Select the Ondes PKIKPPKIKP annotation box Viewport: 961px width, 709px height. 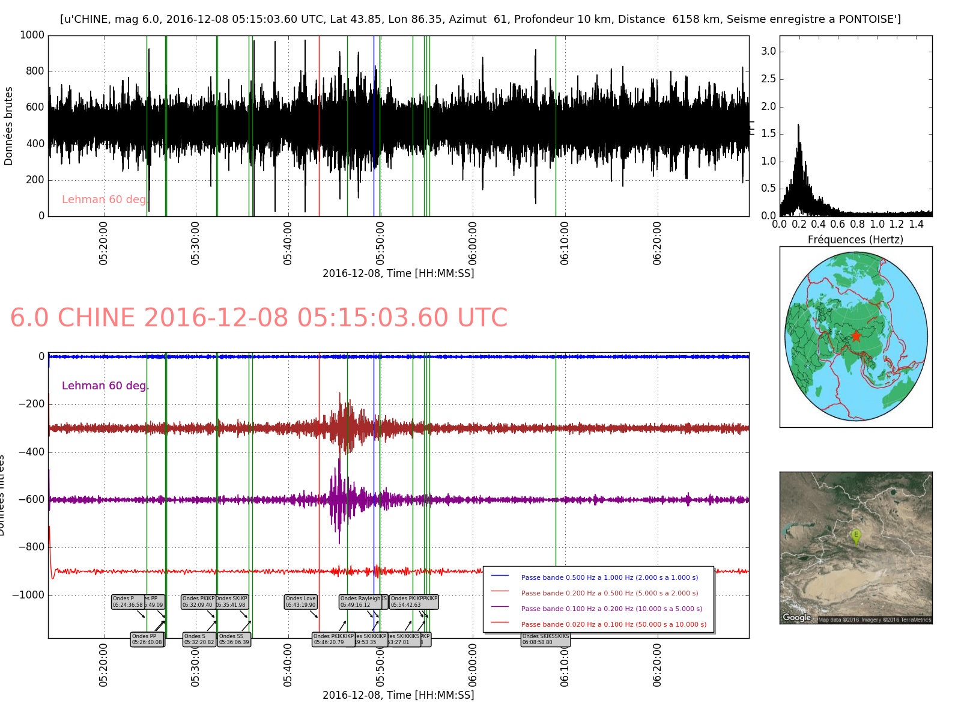pyautogui.click(x=414, y=601)
